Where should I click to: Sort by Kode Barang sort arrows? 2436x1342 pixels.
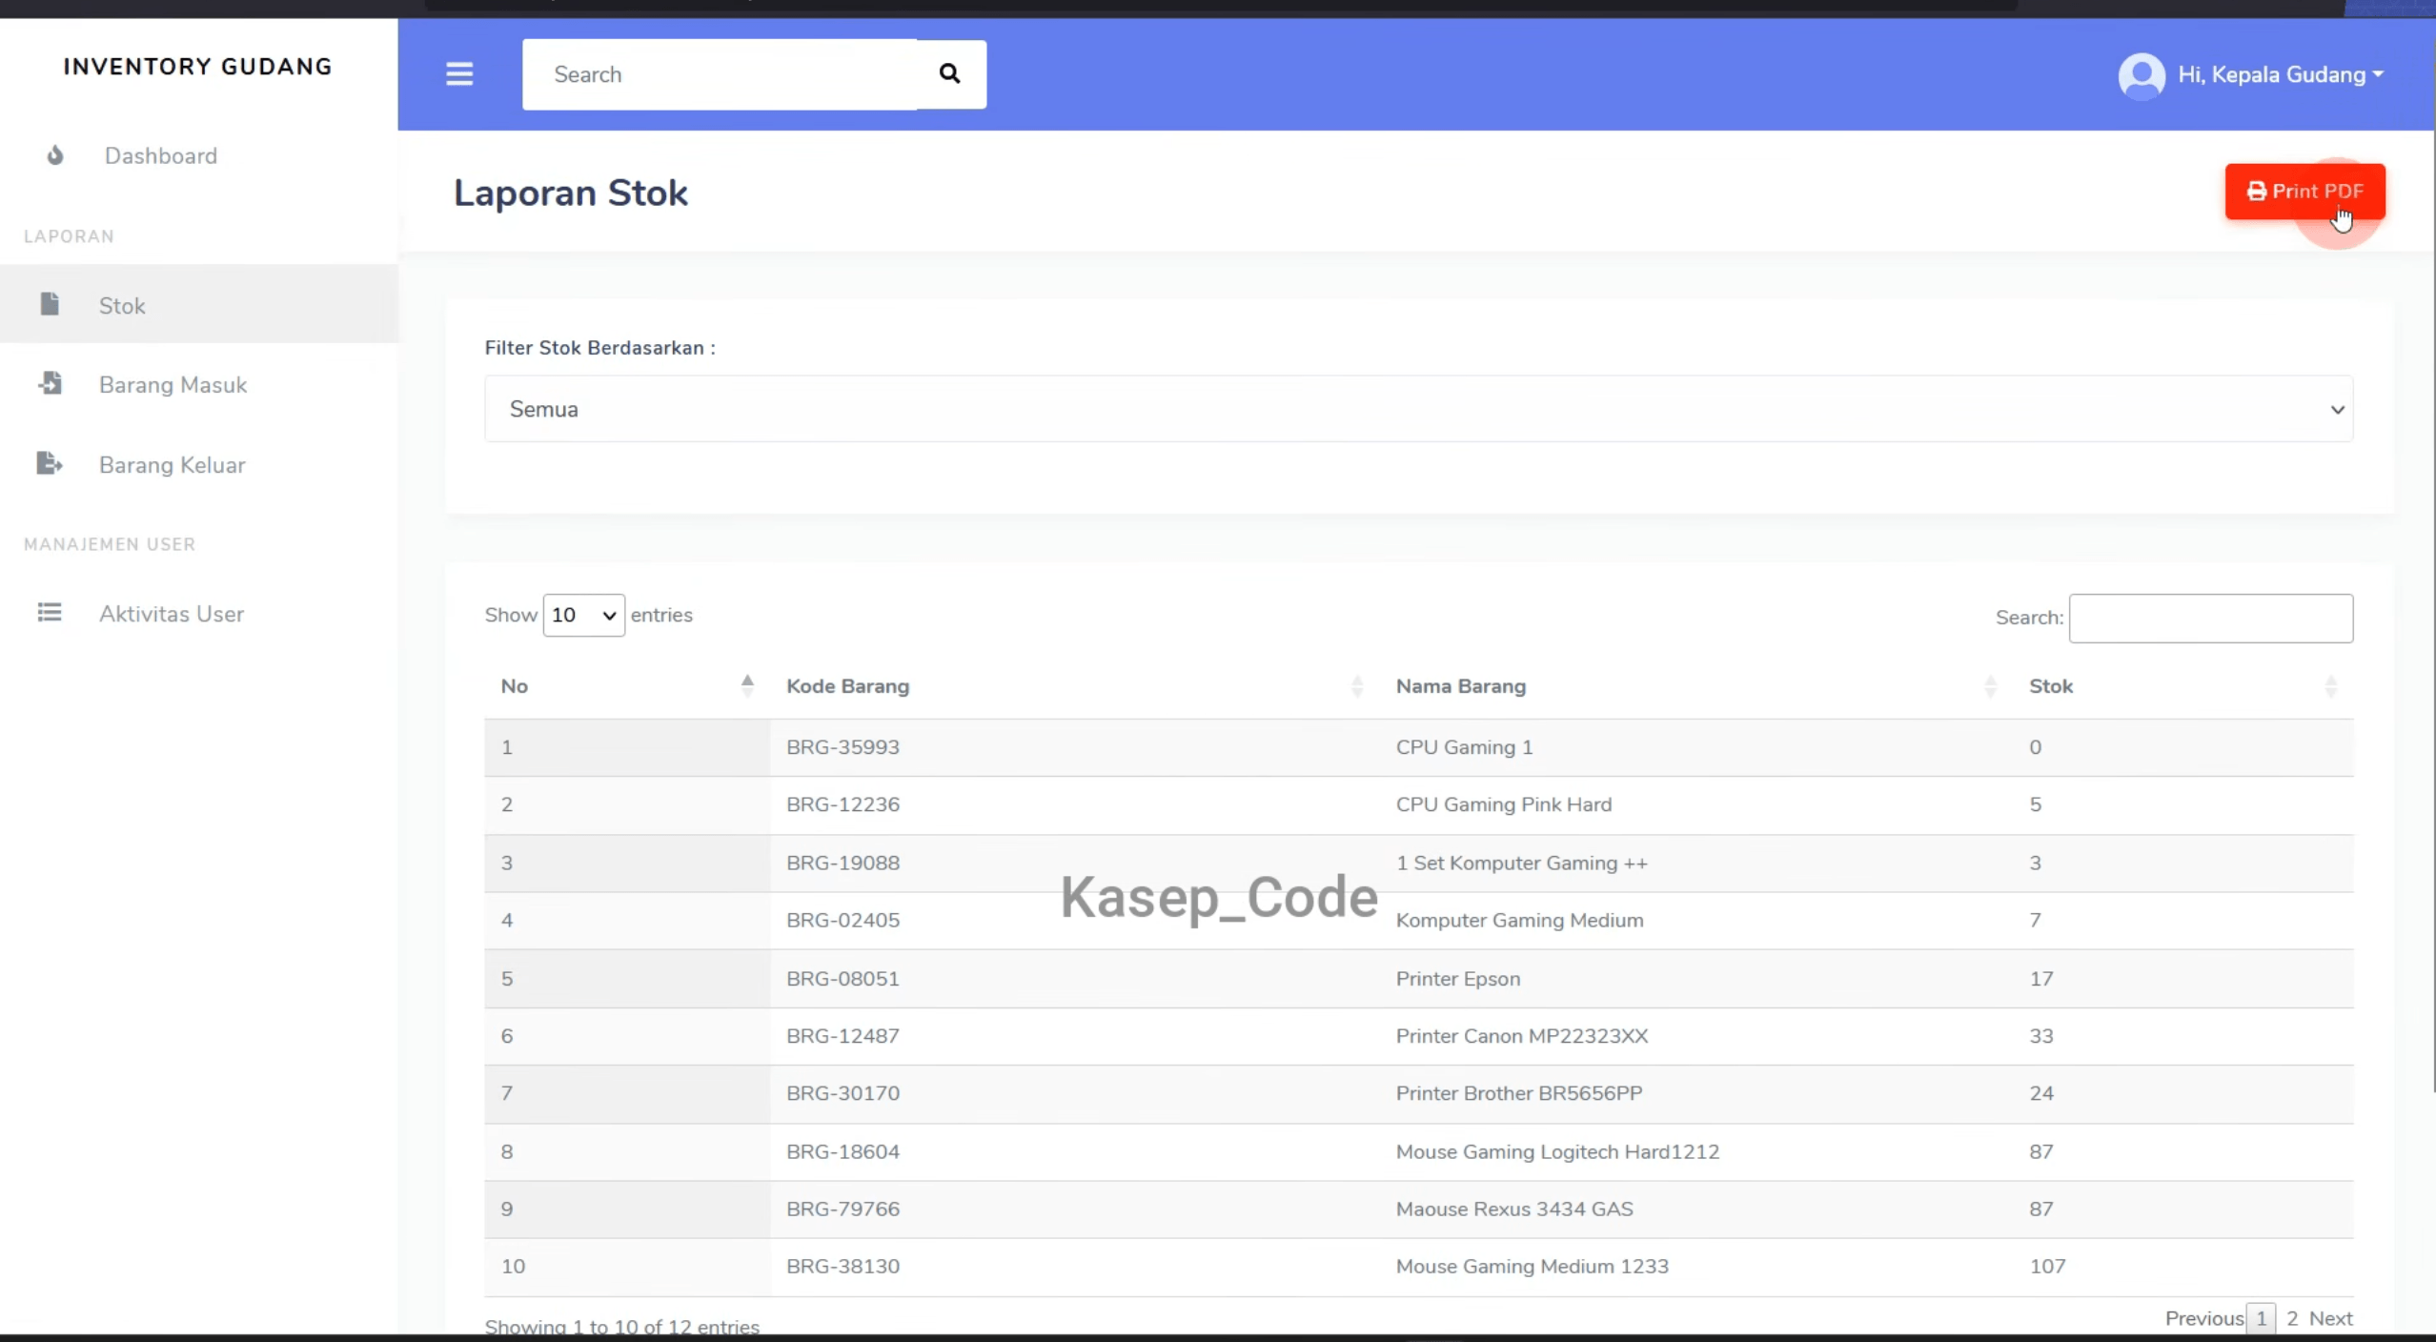[x=1357, y=686]
